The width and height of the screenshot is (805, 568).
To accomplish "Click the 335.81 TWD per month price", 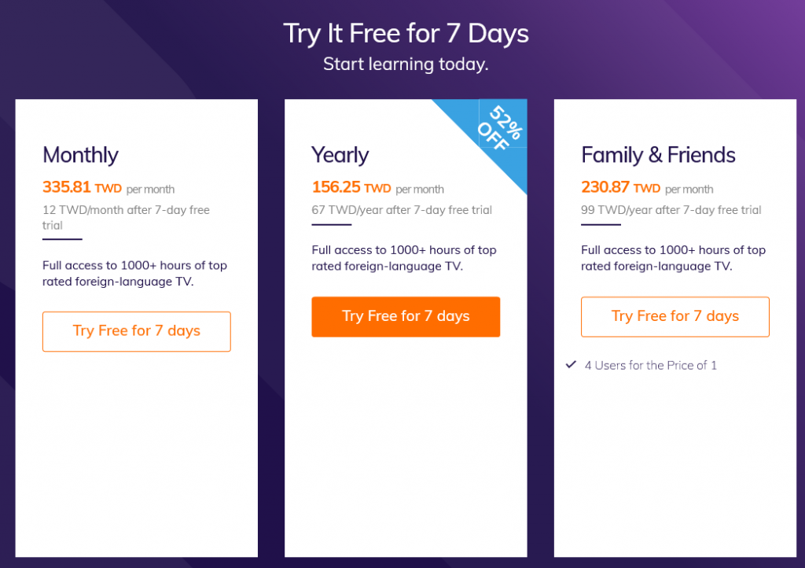I will click(x=108, y=187).
